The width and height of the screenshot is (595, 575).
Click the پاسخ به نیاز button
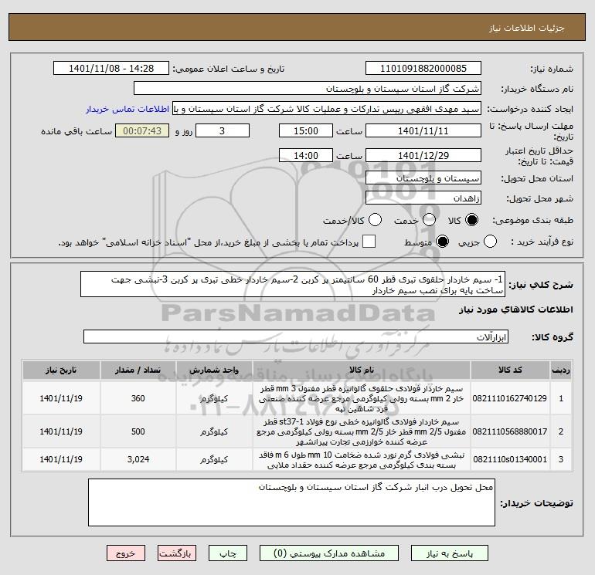(x=450, y=553)
